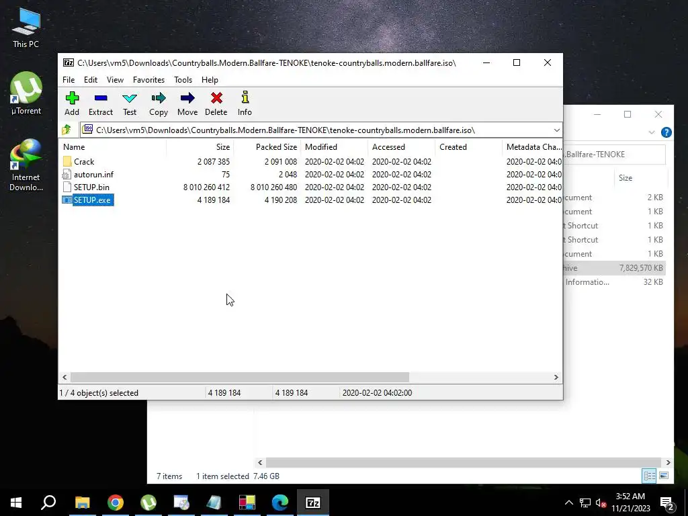Run the Test archive tool
Image resolution: width=688 pixels, height=516 pixels.
click(130, 103)
